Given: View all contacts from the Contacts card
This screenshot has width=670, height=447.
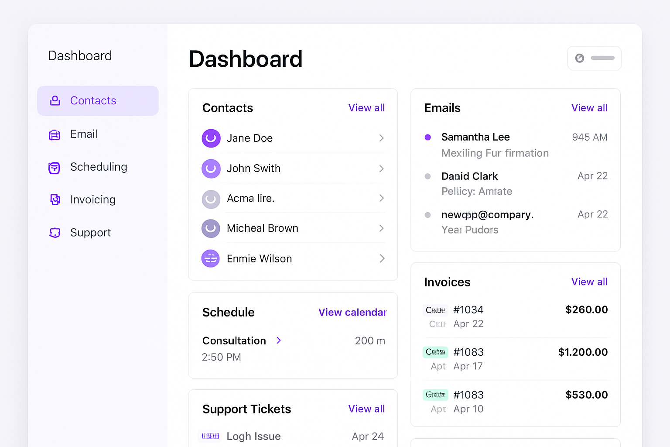Looking at the screenshot, I should (366, 108).
